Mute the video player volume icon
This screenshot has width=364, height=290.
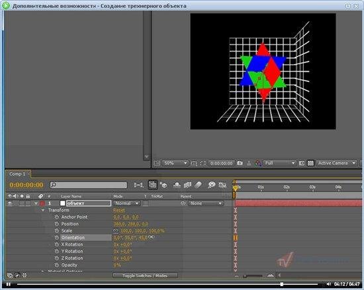pos(328,284)
